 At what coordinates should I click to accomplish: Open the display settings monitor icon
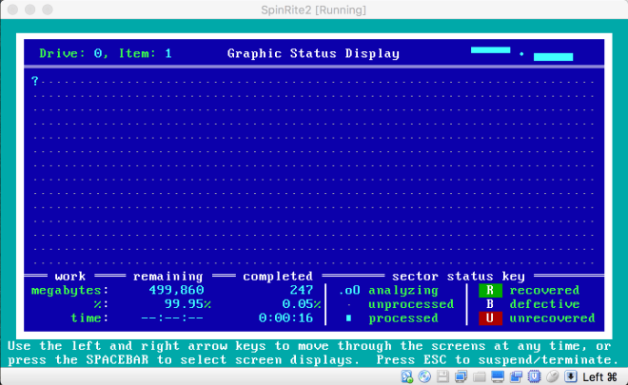(x=498, y=376)
